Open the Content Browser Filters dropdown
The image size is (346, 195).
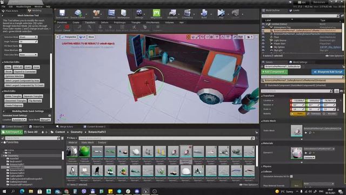point(71,138)
